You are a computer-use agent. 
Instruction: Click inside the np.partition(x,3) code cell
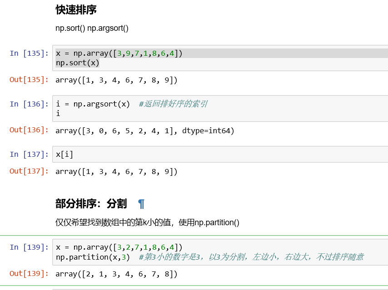218,252
